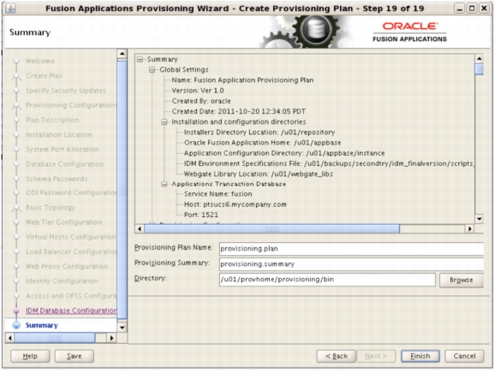Click summary tree horizontal scroll right arrow
The width and height of the screenshot is (495, 372).
point(470,229)
